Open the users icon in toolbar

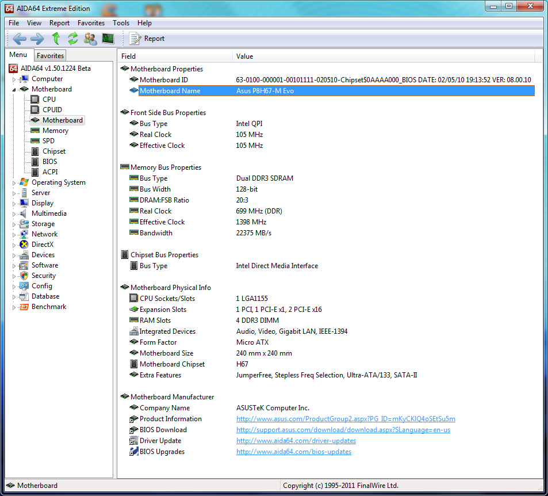point(90,39)
